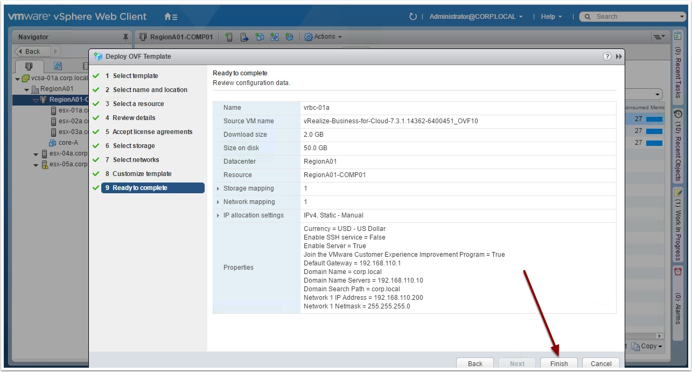Select the core-A vApp in Navigator
692x372 pixels.
pos(64,143)
